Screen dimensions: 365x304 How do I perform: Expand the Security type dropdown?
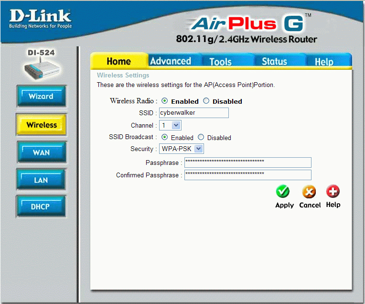(182, 149)
